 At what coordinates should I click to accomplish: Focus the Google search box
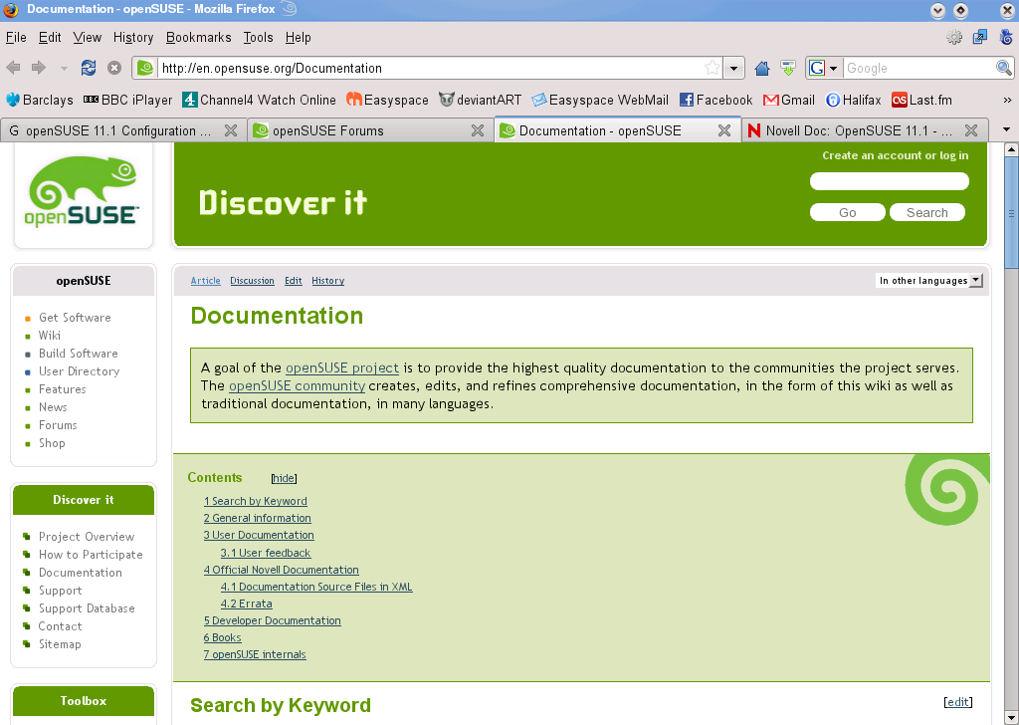tap(918, 68)
